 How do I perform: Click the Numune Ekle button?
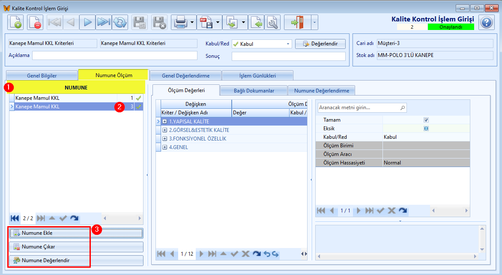click(76, 233)
